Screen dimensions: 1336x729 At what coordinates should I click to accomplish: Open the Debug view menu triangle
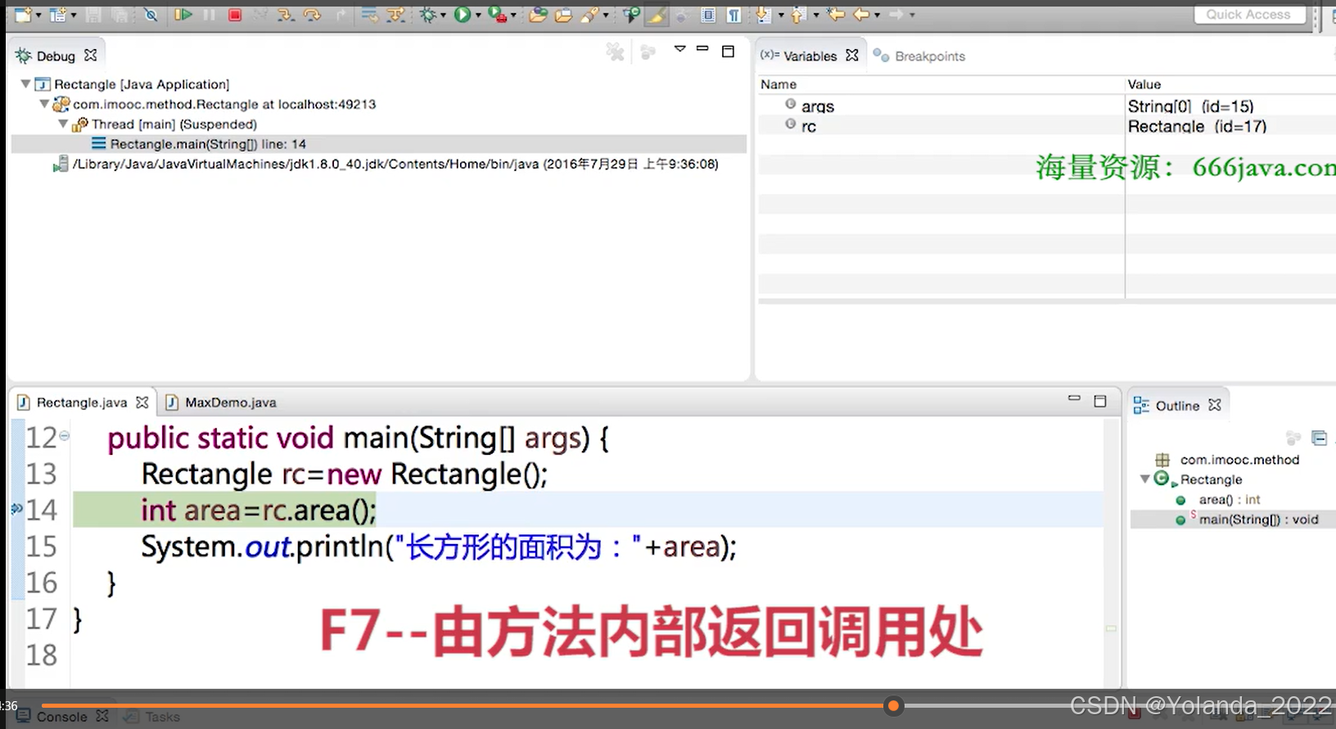tap(679, 49)
